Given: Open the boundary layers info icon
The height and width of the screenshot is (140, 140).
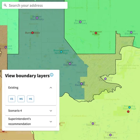Looking at the screenshot, I should [52, 75].
